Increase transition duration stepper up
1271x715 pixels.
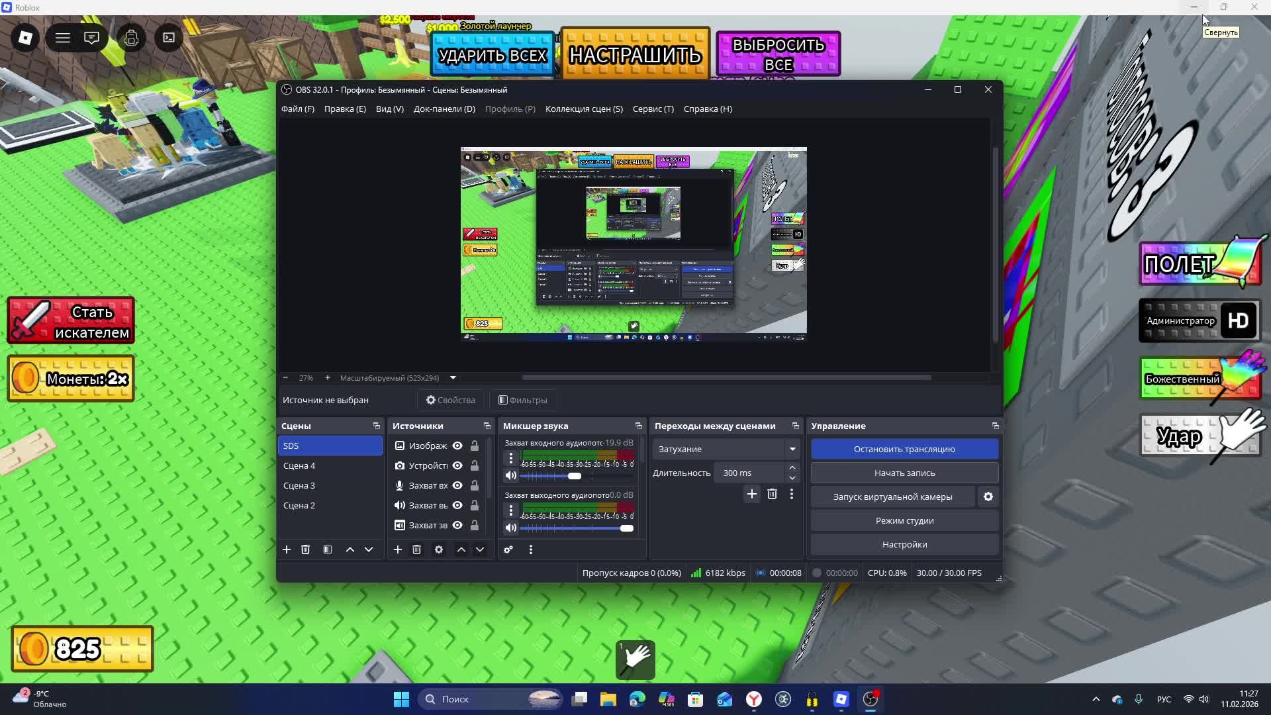pos(792,467)
